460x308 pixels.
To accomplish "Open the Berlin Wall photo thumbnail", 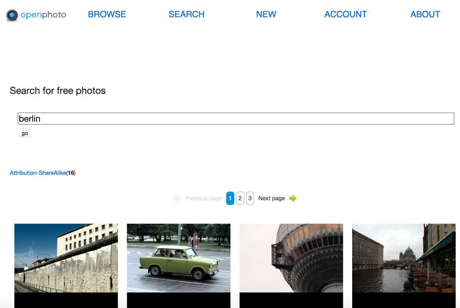I will 66,258.
